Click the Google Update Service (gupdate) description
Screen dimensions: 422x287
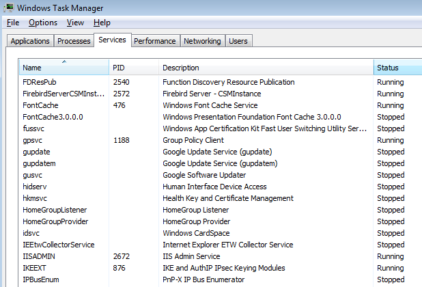217,152
